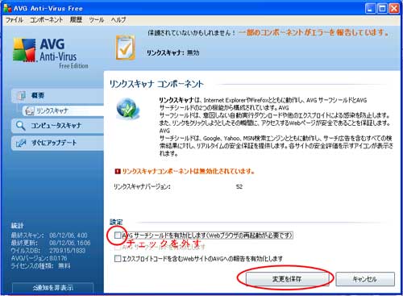Screen dimensions: 403x296
Task: Open the ツール menu
Action: click(x=97, y=19)
